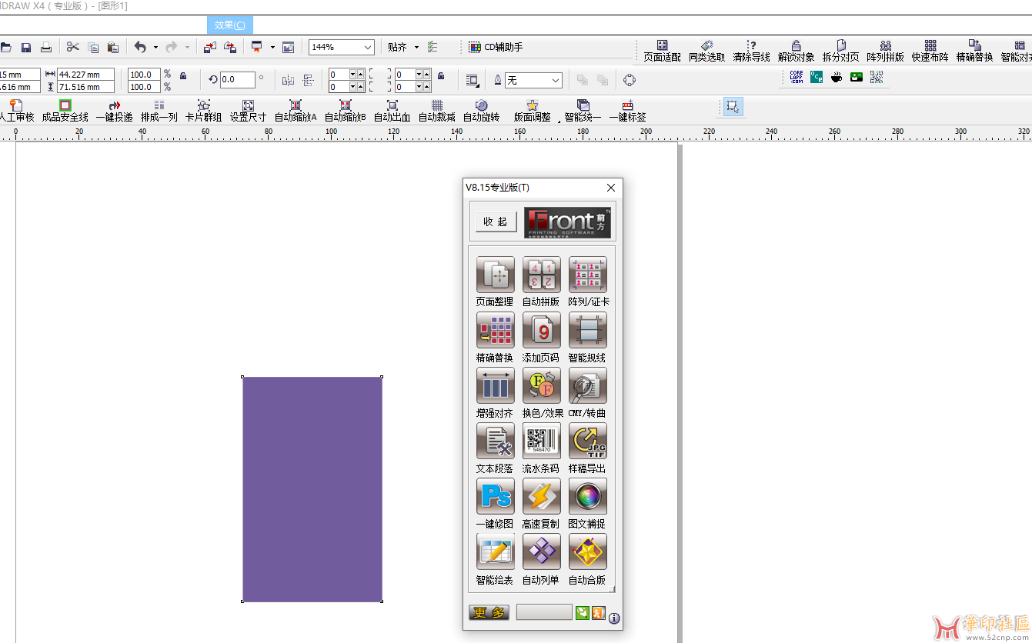Click the 精确替换 icon in the V8.15 panel

(495, 330)
